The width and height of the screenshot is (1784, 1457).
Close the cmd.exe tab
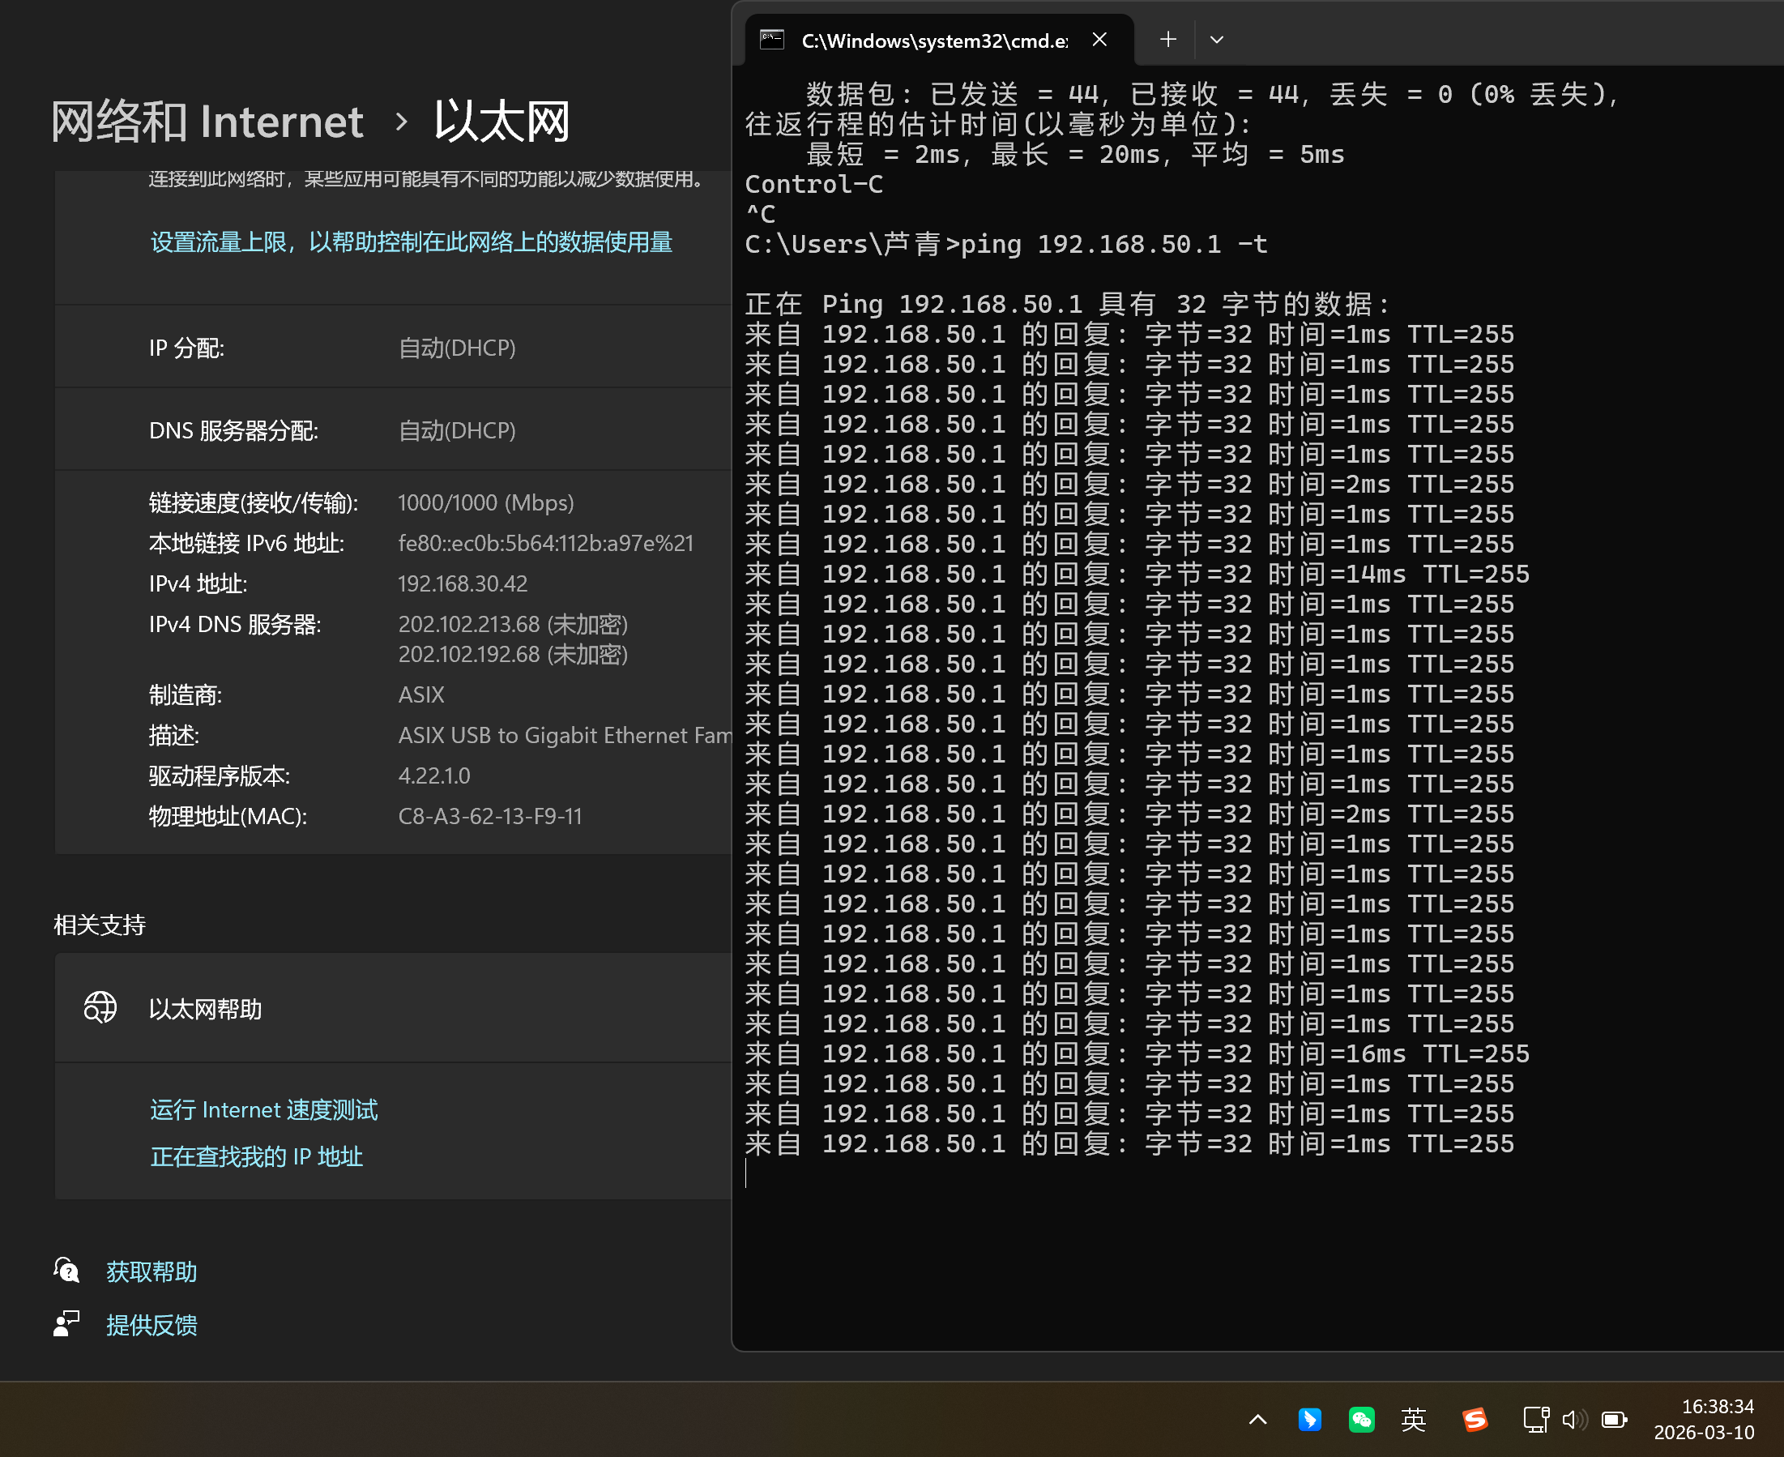[1099, 40]
